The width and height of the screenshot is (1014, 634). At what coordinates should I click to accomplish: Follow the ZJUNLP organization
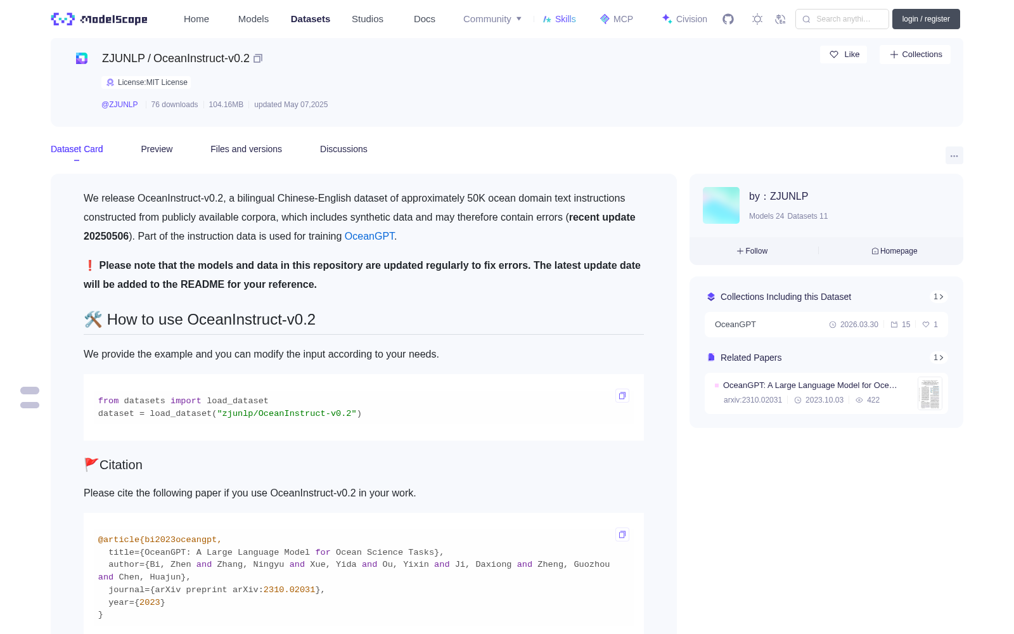click(x=752, y=251)
